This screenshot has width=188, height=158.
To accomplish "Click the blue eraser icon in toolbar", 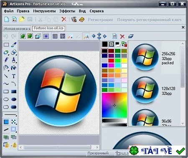I will [x=131, y=36].
